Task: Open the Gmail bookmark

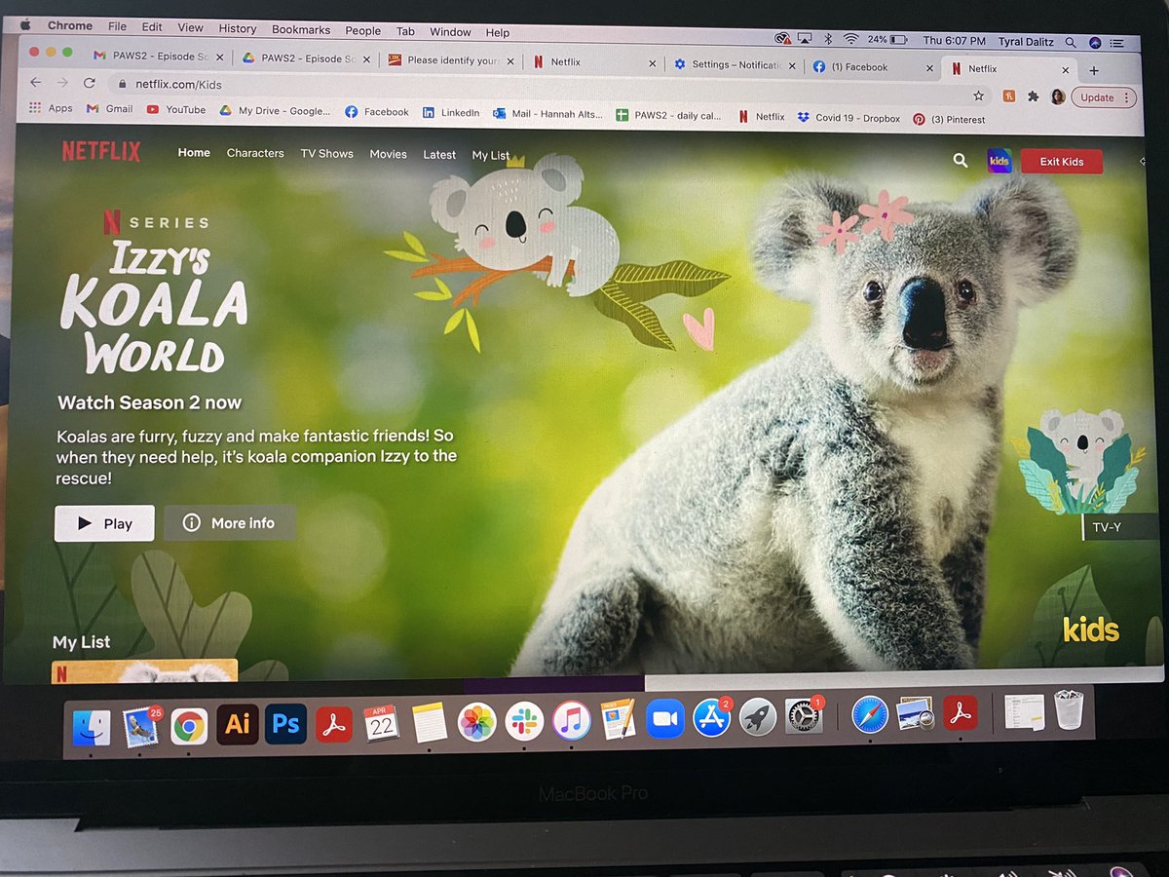Action: click(x=109, y=109)
